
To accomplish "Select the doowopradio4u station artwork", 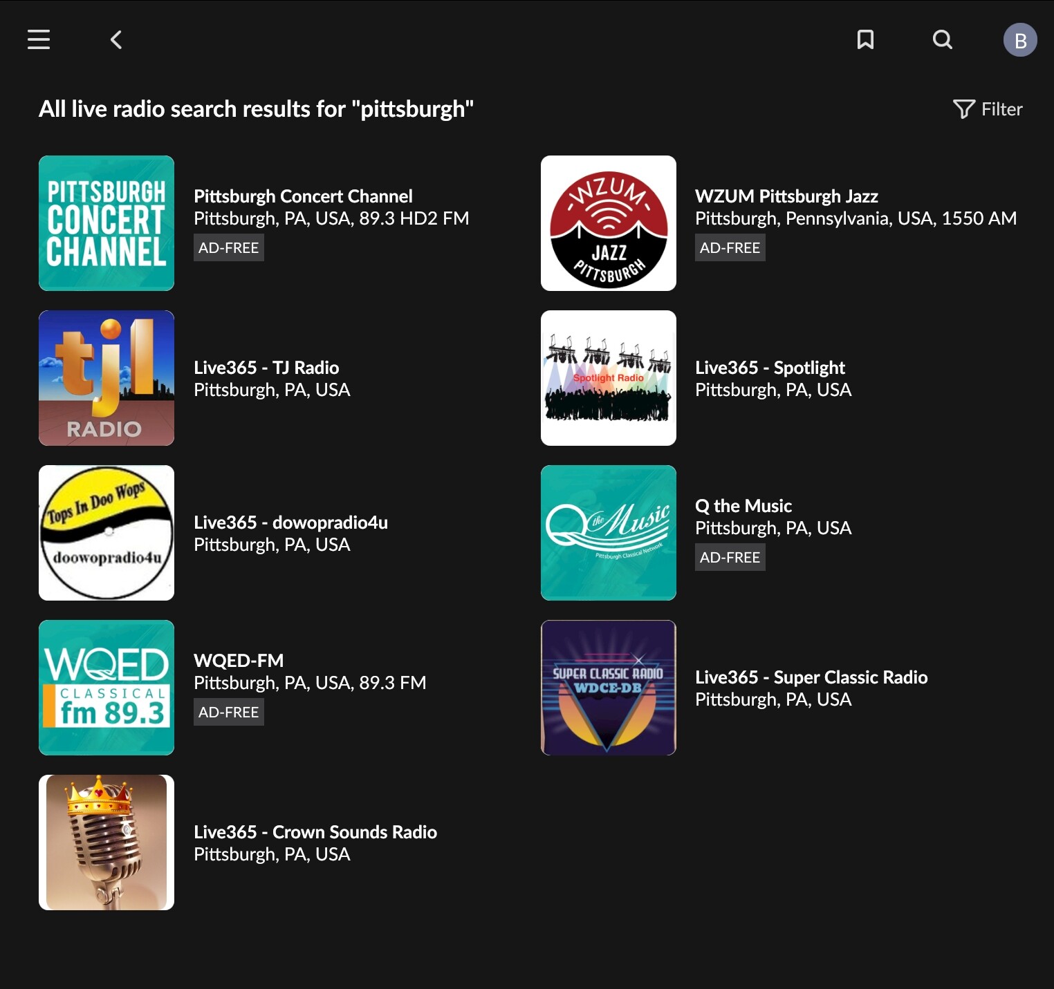I will (107, 533).
